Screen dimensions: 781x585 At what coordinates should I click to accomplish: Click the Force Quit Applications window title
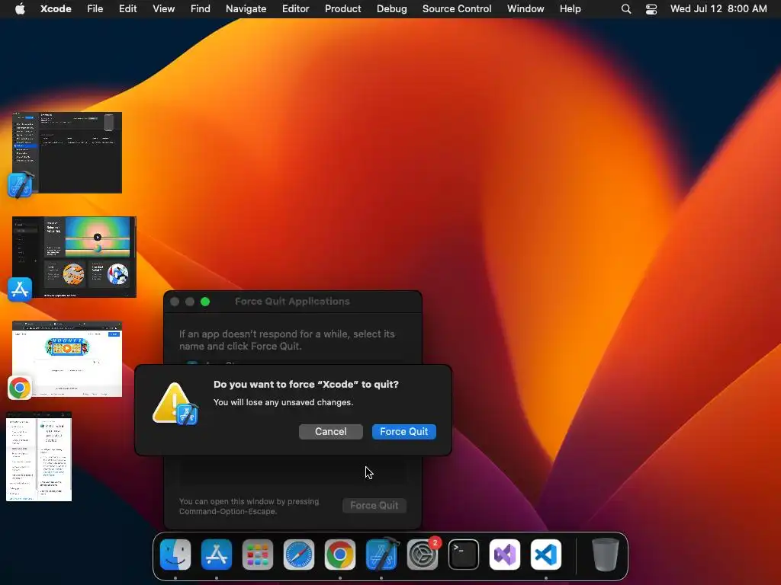[x=292, y=302]
